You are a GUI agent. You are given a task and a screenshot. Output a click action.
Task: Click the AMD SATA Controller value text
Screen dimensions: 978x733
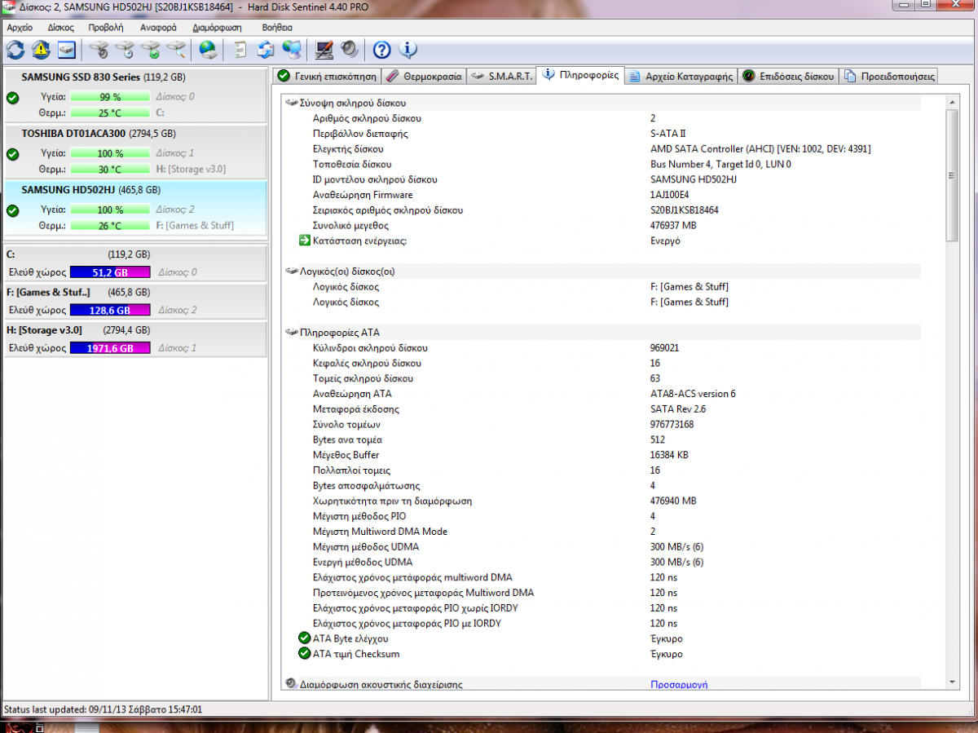(x=760, y=149)
